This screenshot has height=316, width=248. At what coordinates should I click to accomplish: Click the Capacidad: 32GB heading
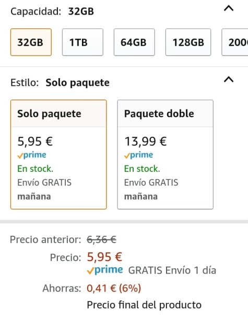[x=52, y=12]
